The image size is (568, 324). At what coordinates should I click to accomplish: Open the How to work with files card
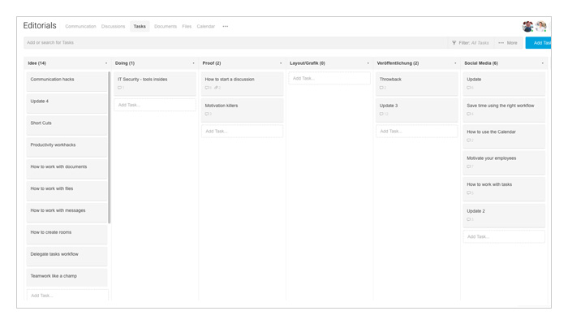click(x=67, y=191)
